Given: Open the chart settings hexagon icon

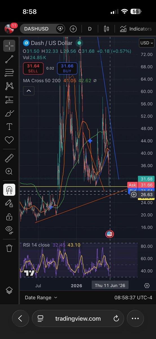Looking at the screenshot, I should pos(147,286).
